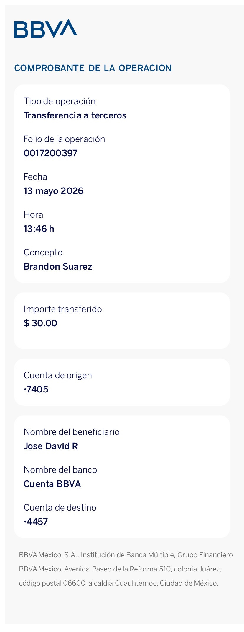Select the COMPROBANTE DE LA OPERACION heading
The width and height of the screenshot is (244, 632).
coord(93,68)
